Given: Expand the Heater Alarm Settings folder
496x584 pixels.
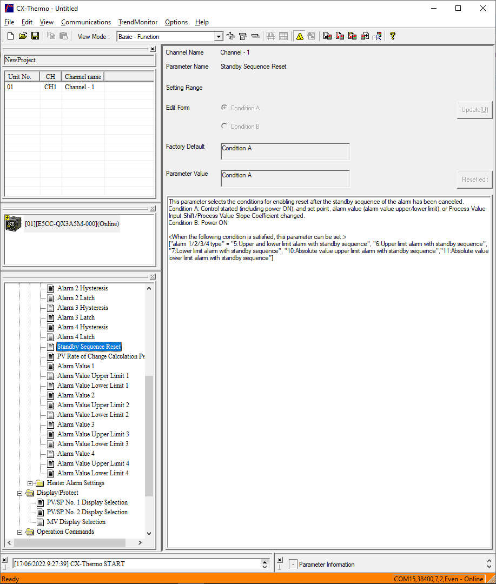Looking at the screenshot, I should [x=30, y=483].
